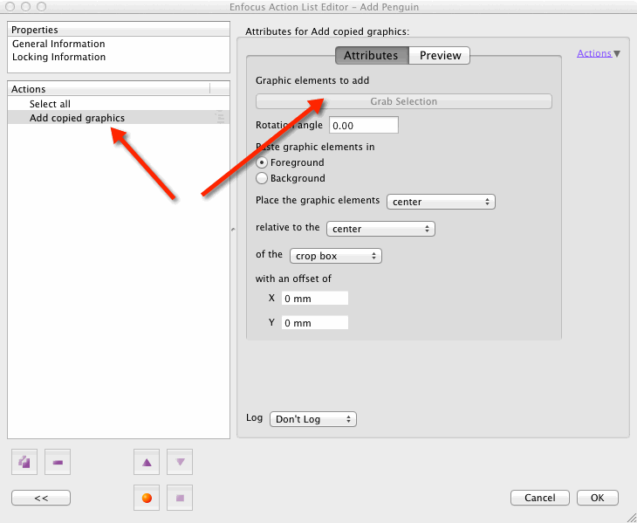The height and width of the screenshot is (523, 637).
Task: Expand the Actions menu triangle
Action: pyautogui.click(x=617, y=53)
